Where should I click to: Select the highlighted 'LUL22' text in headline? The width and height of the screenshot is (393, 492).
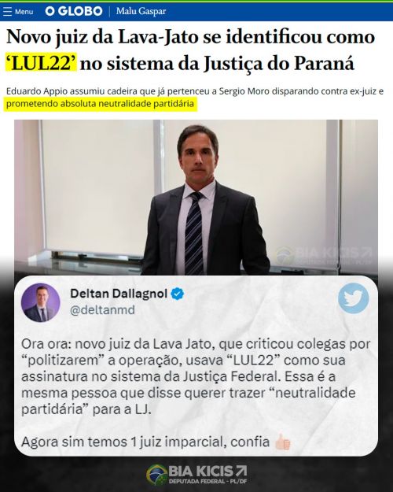(x=41, y=64)
